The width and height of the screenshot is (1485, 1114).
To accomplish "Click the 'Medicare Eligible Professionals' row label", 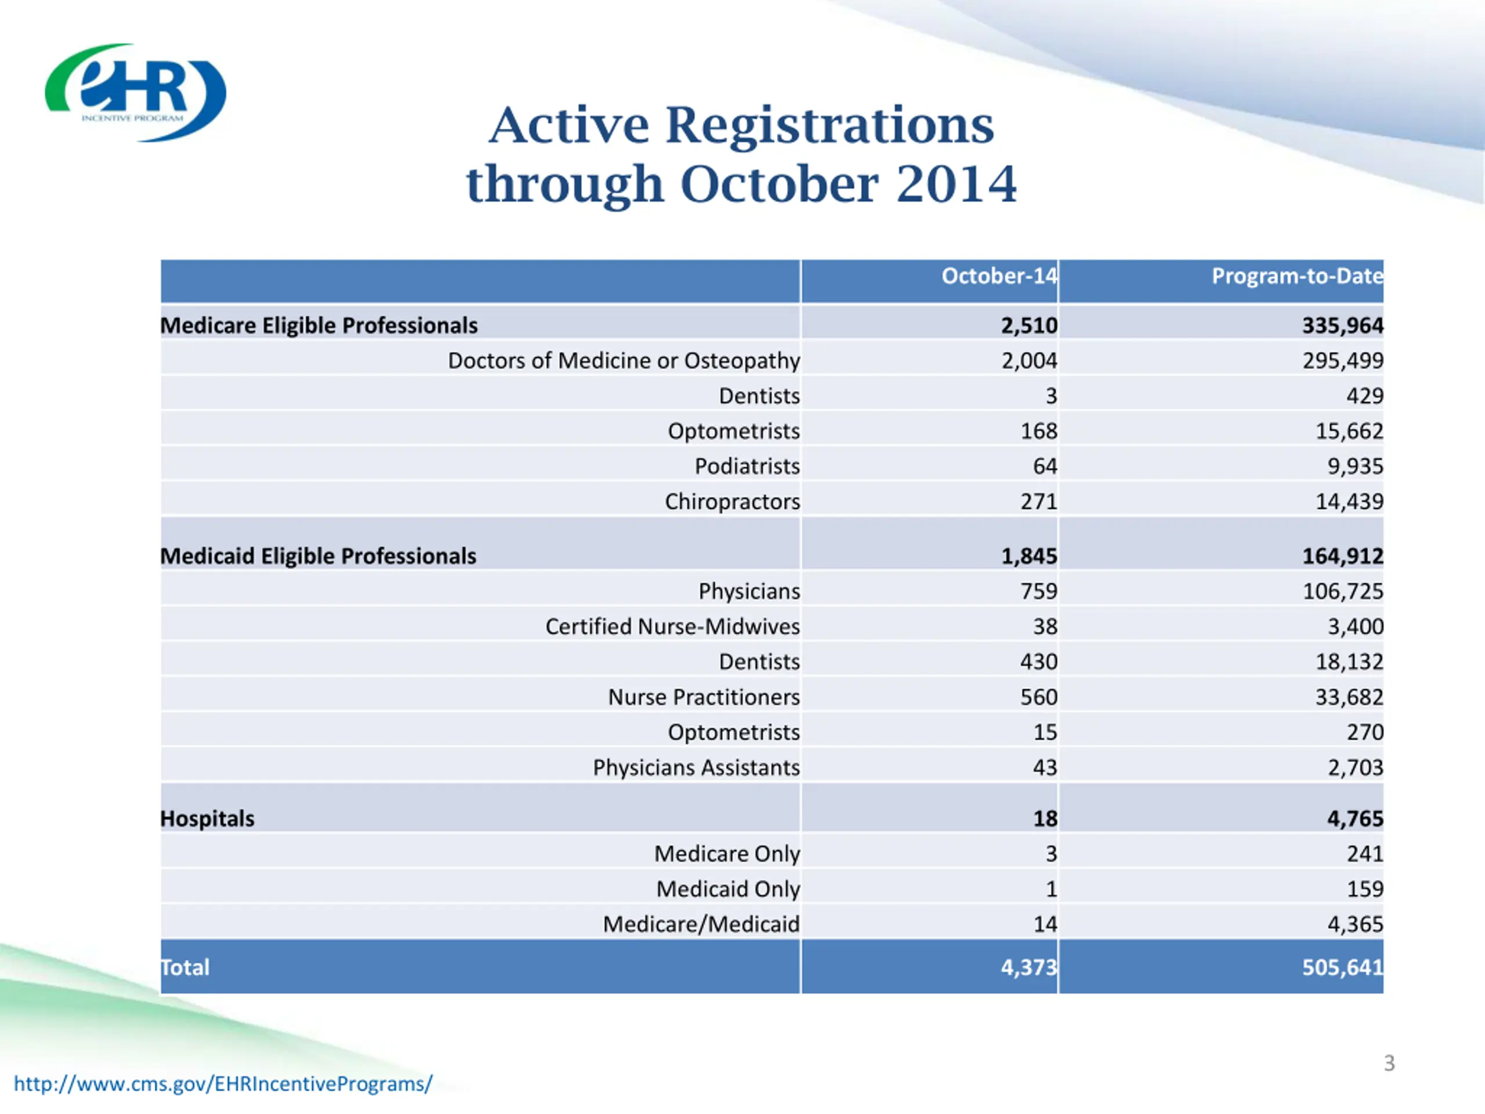I will coord(319,325).
